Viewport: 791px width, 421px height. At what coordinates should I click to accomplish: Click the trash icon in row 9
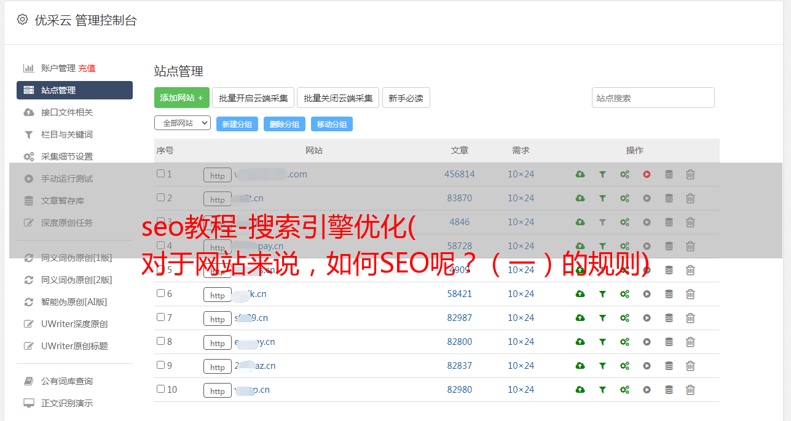point(690,366)
